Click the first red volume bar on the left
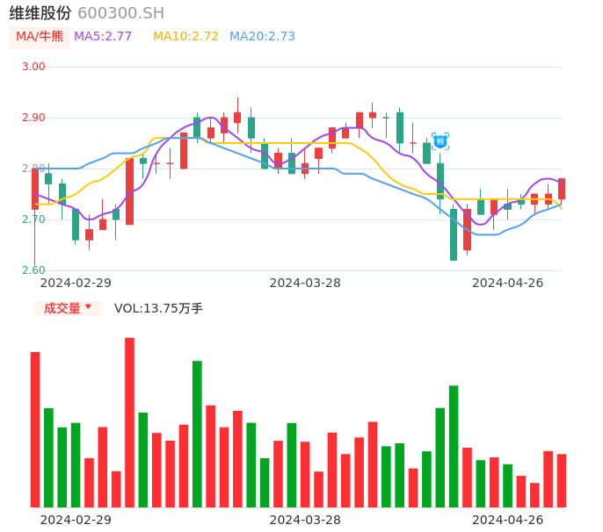The height and width of the screenshot is (532, 603). [35, 429]
